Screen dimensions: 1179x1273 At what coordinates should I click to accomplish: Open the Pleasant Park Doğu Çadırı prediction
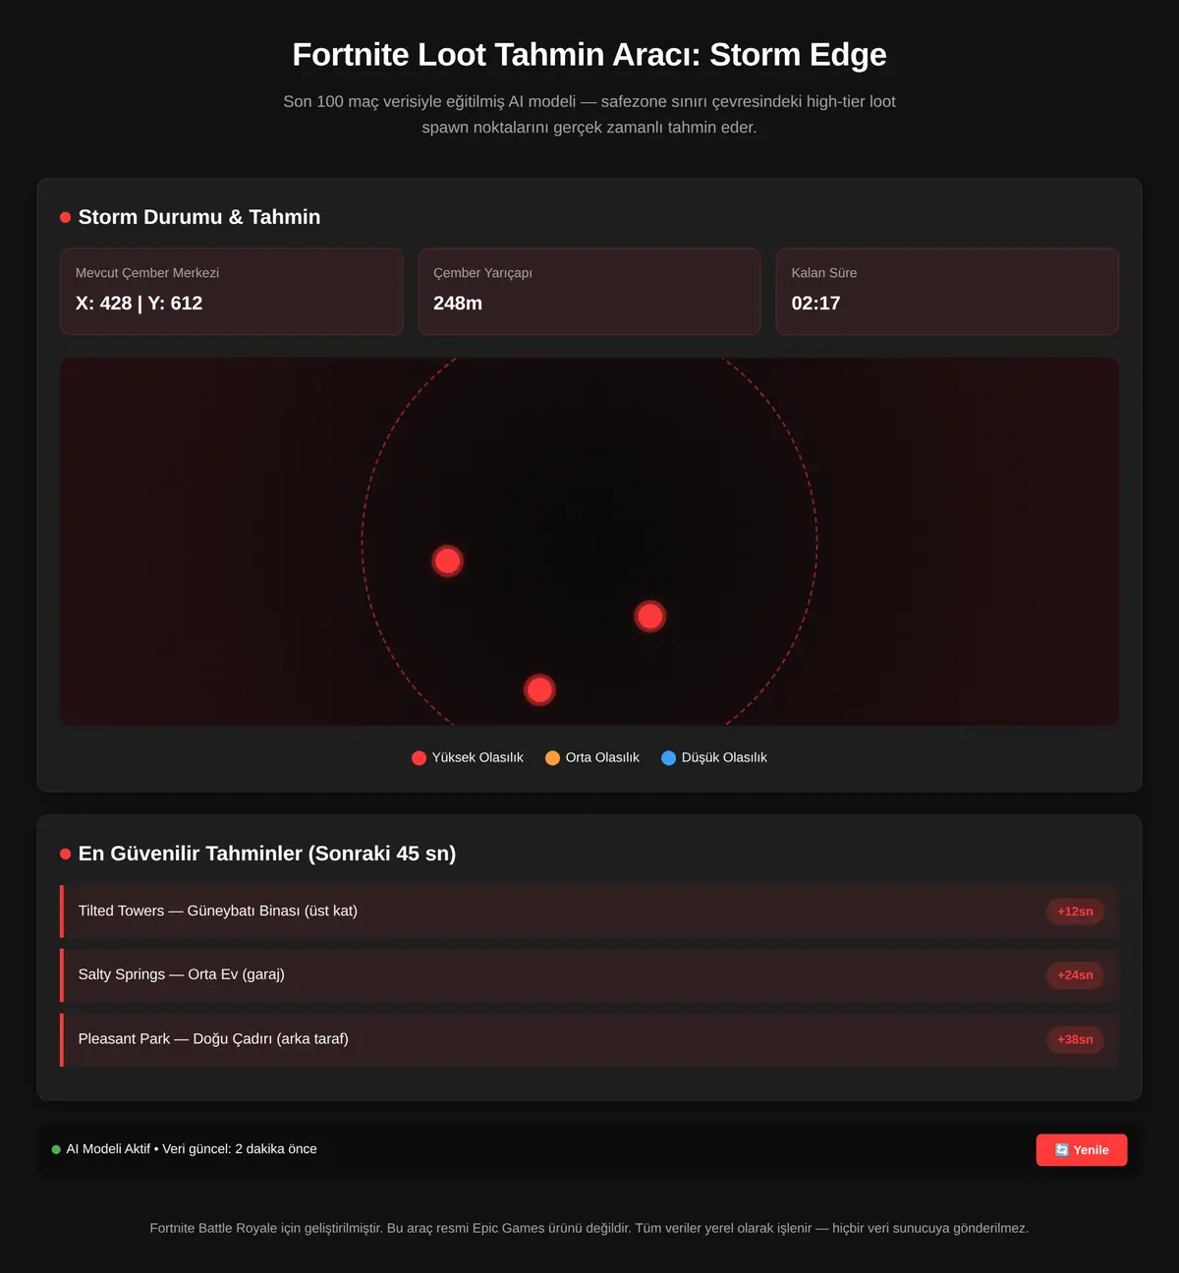pyautogui.click(x=589, y=1039)
